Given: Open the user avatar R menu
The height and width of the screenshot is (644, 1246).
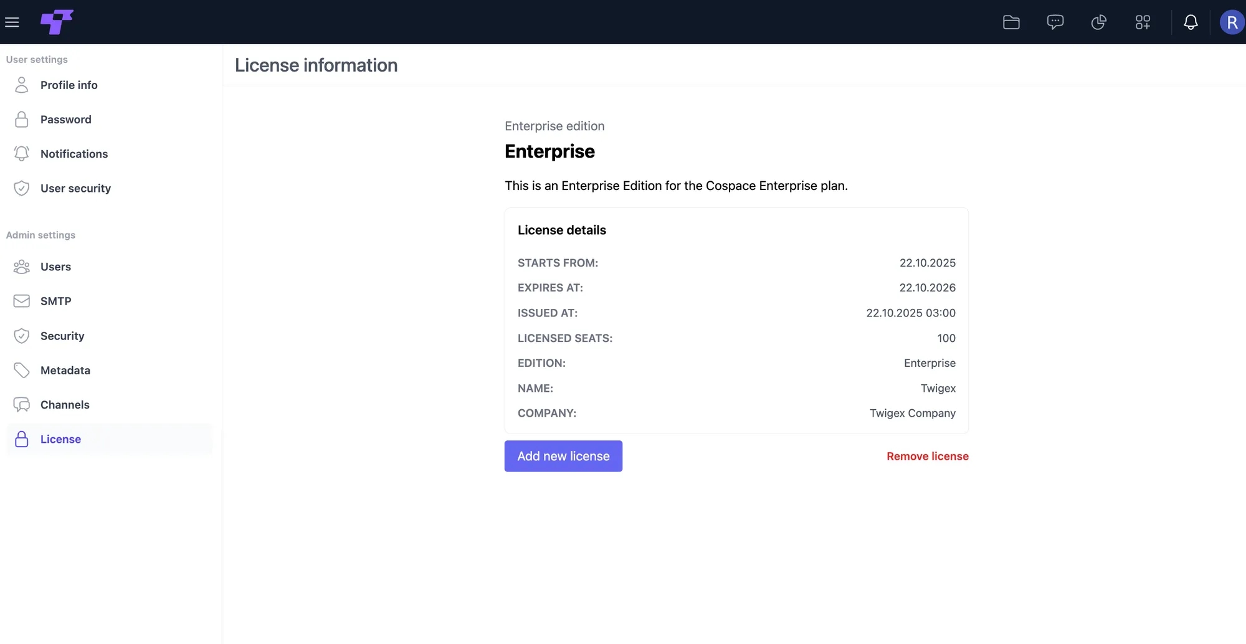Looking at the screenshot, I should tap(1232, 22).
